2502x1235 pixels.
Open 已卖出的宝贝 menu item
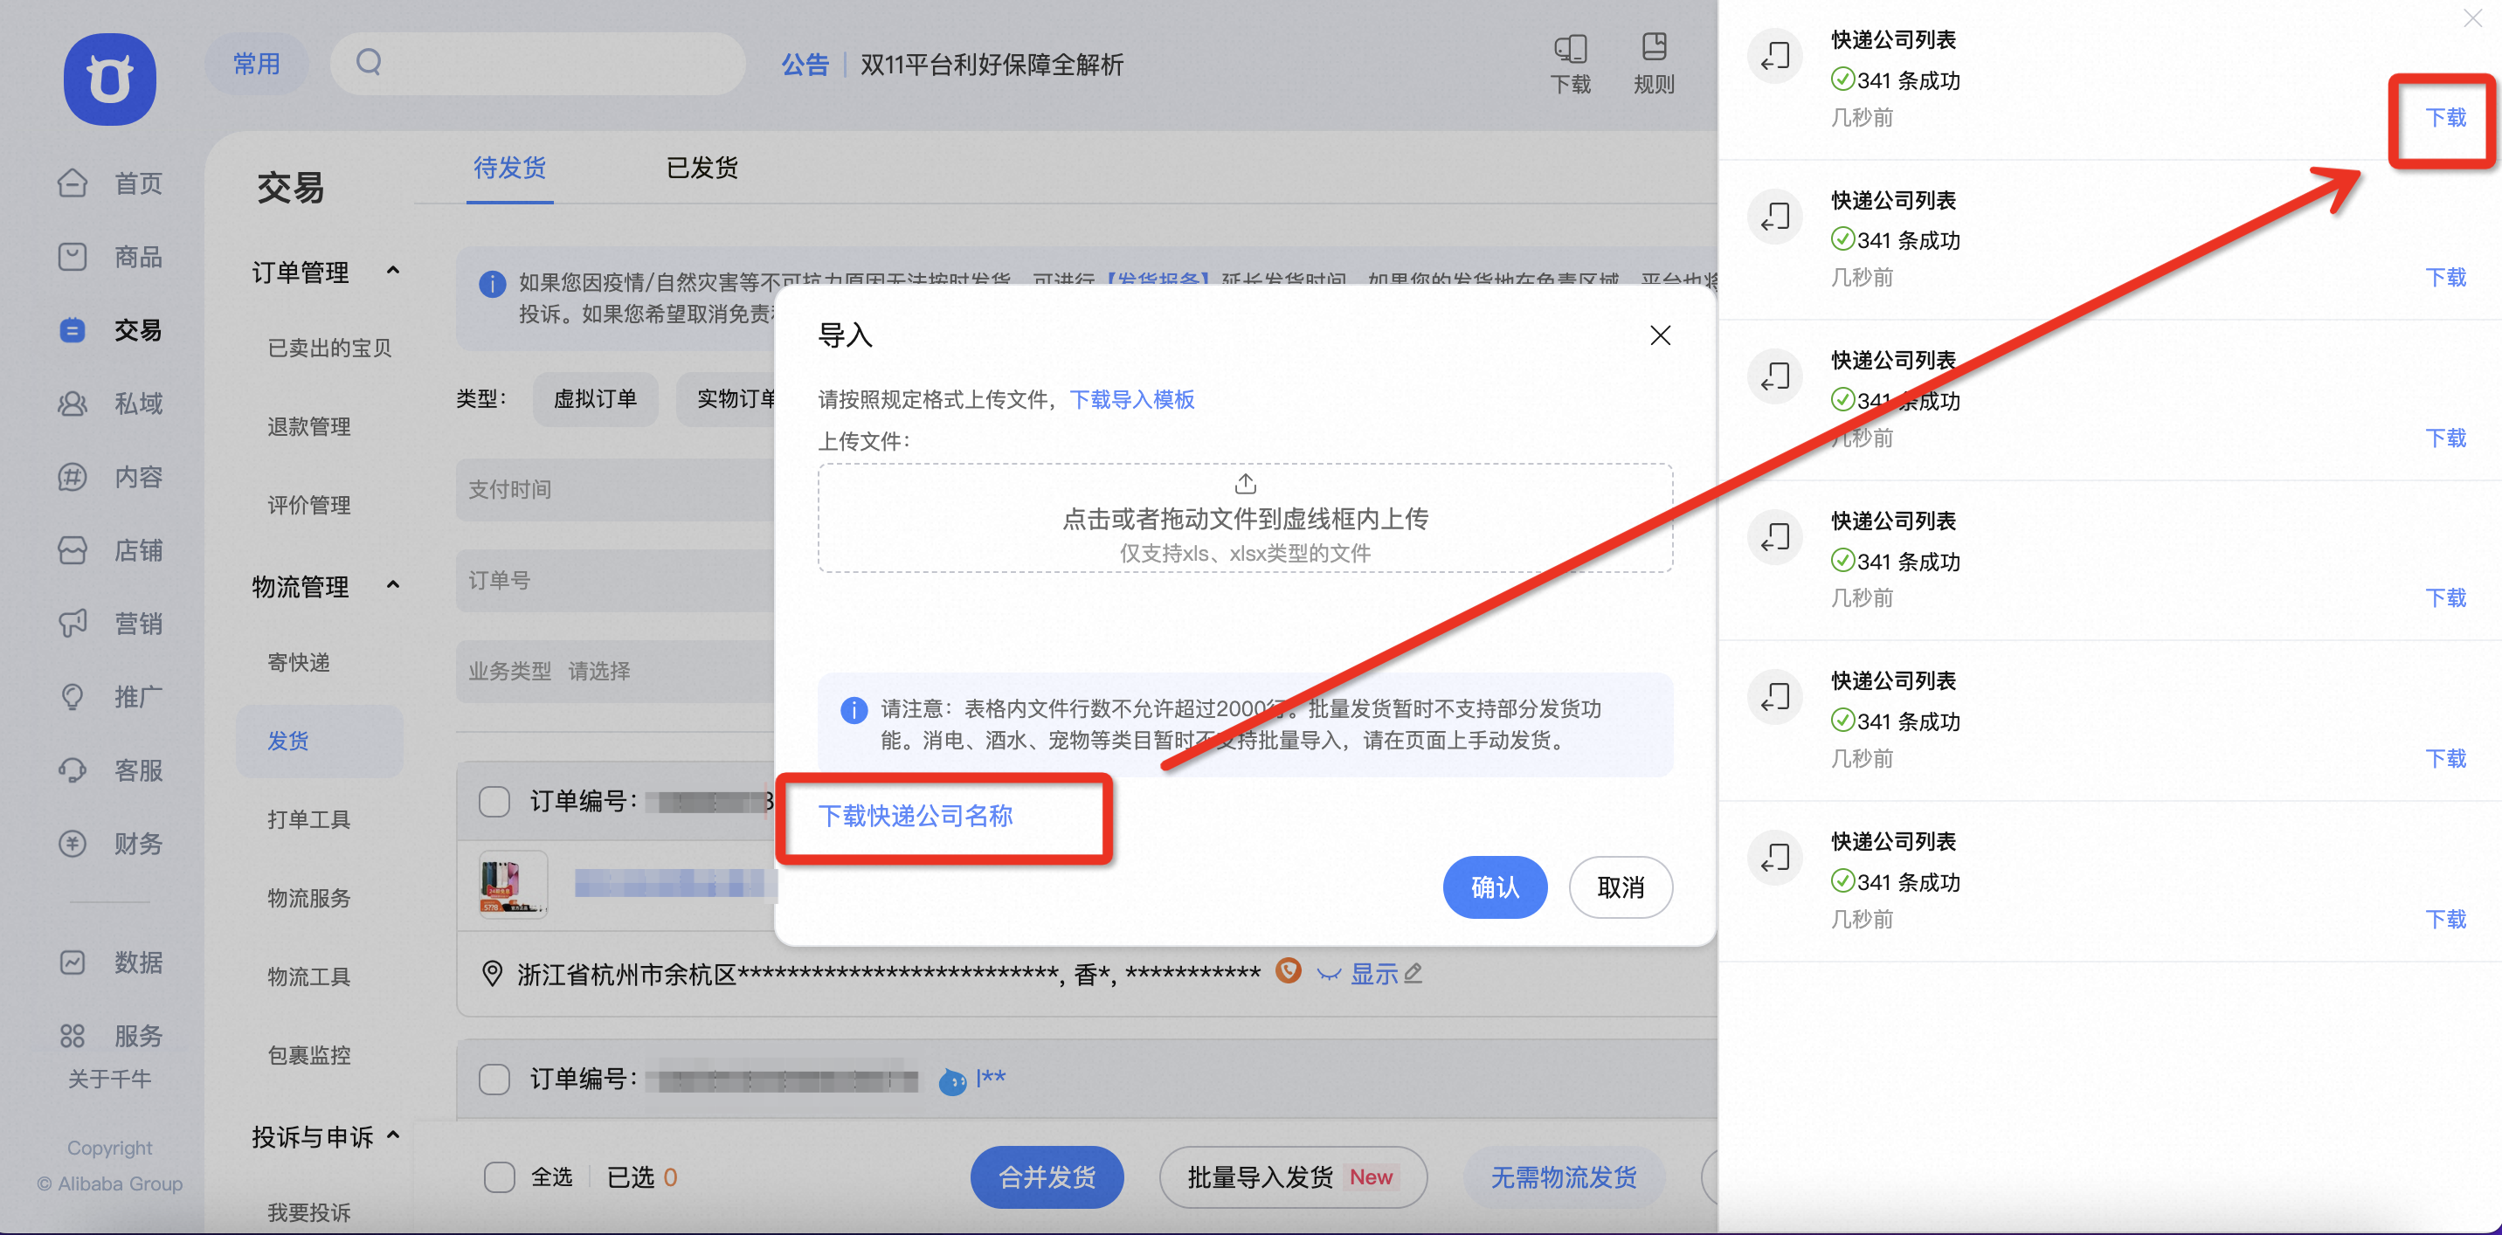tap(329, 348)
